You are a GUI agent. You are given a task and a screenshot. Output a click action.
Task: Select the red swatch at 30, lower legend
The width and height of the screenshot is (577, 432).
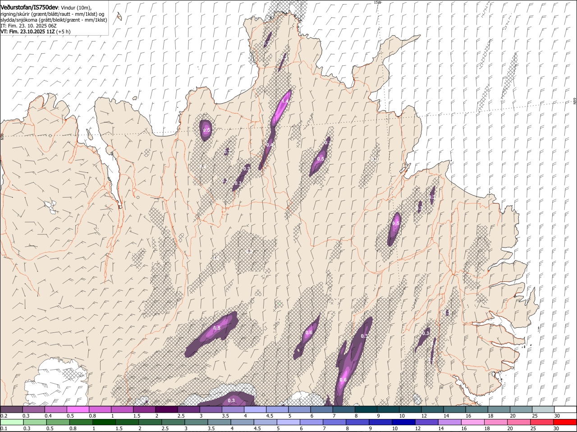[565, 422]
